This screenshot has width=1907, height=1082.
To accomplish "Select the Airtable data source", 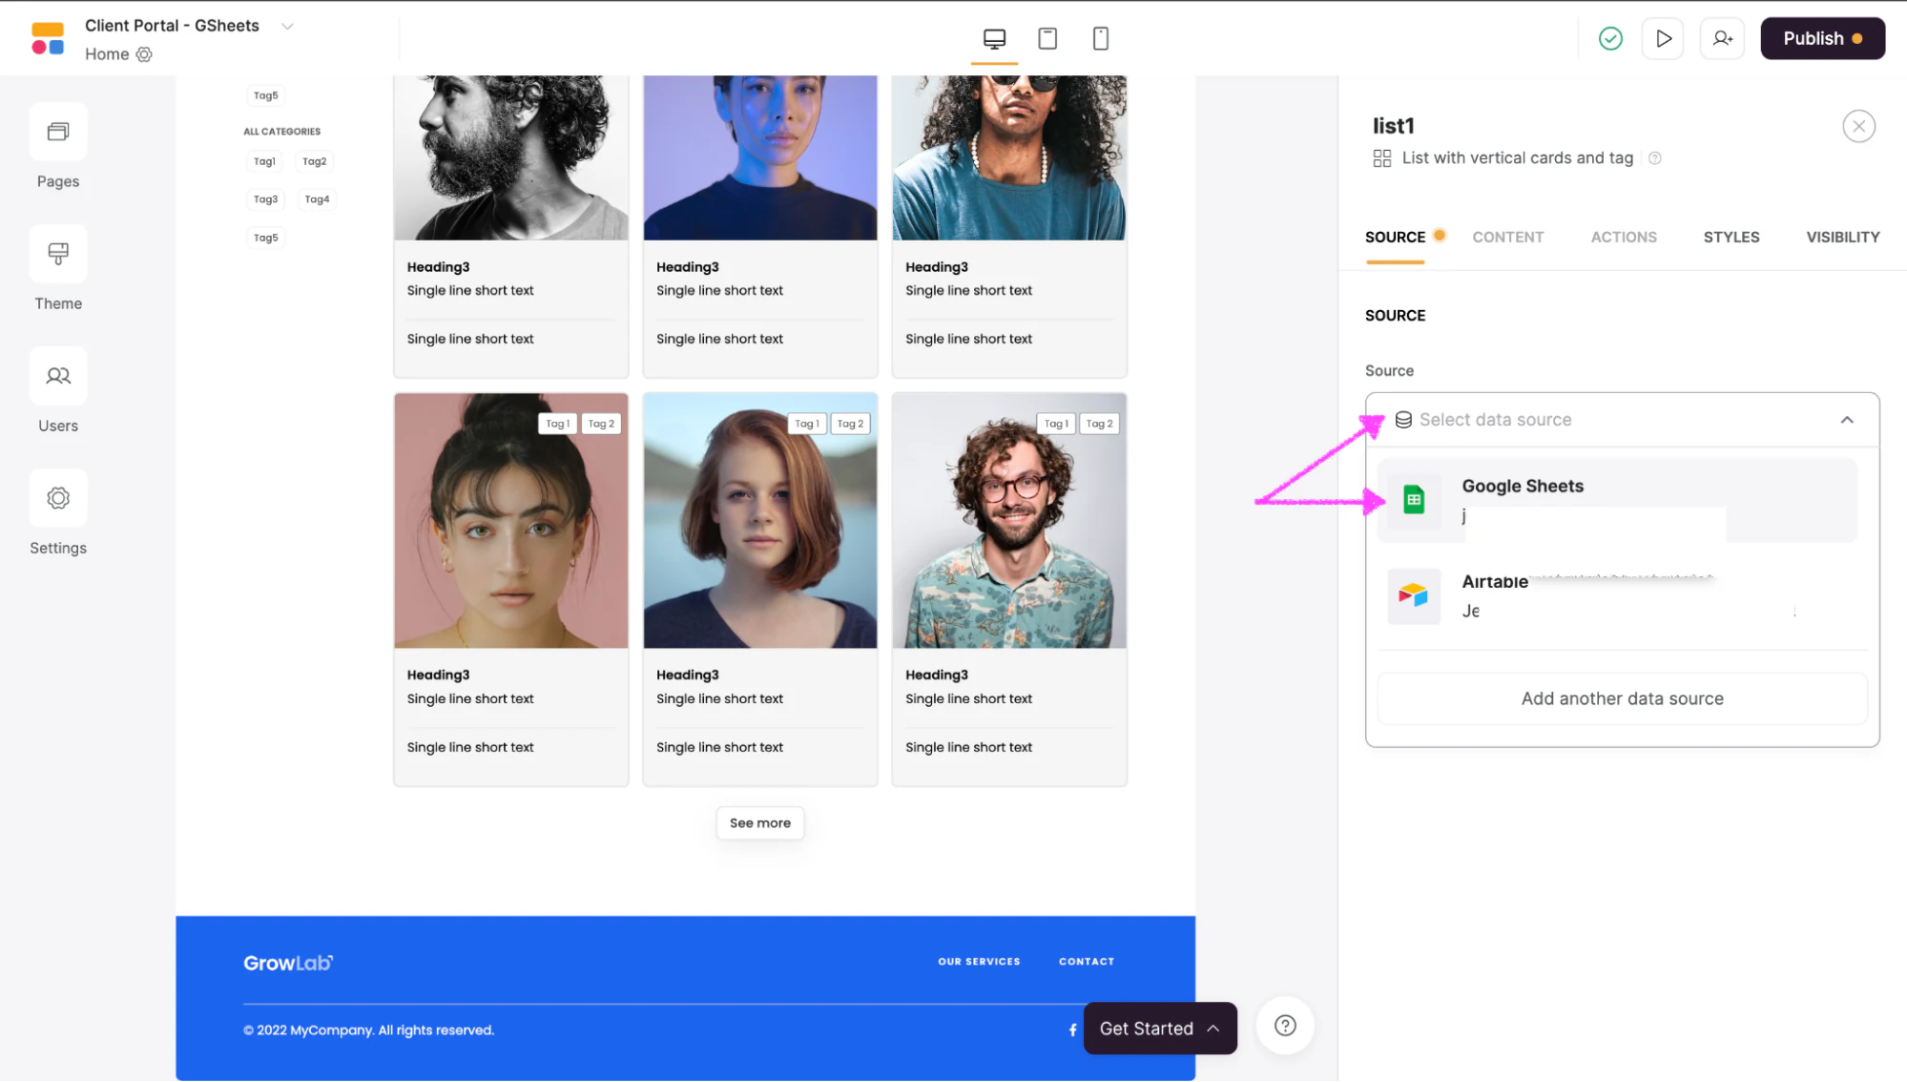I will [x=1617, y=596].
